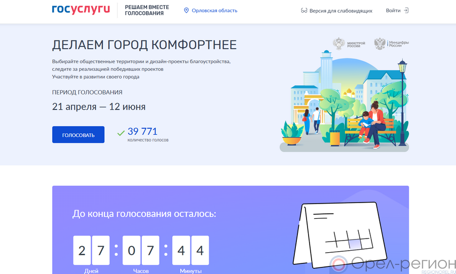The width and height of the screenshot is (456, 274).
Task: Click the Минцифры России emblem
Action: pos(380,44)
